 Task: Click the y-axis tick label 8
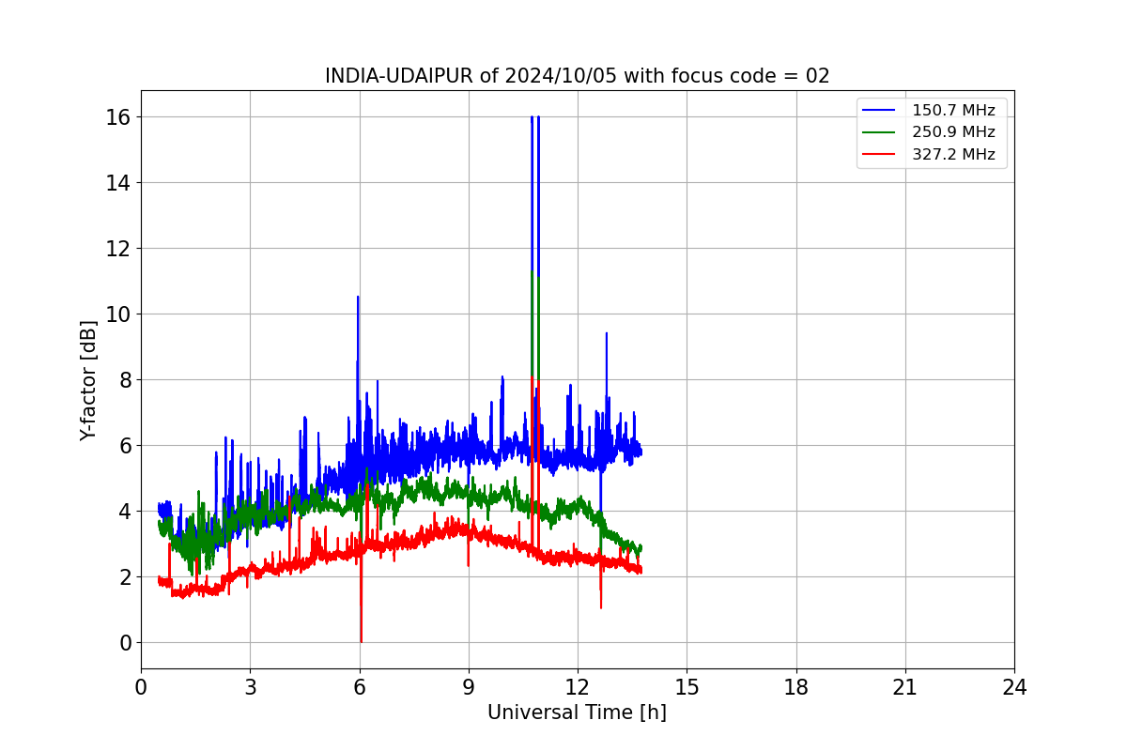point(126,380)
